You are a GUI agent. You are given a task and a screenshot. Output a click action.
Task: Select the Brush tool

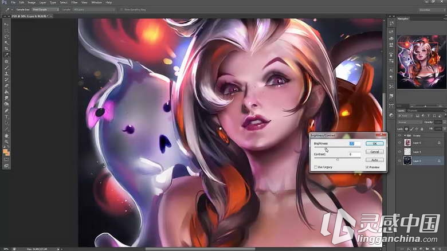[x=6, y=68]
